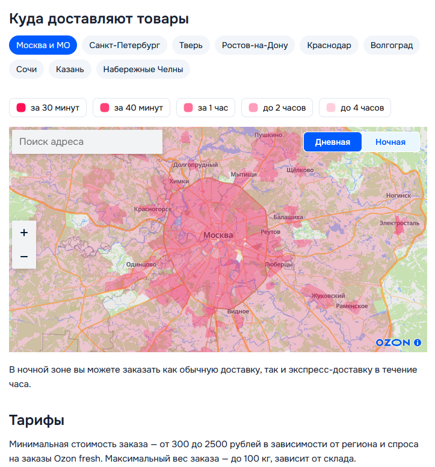
Task: Click Жуковский label on the map
Action: click(x=329, y=296)
